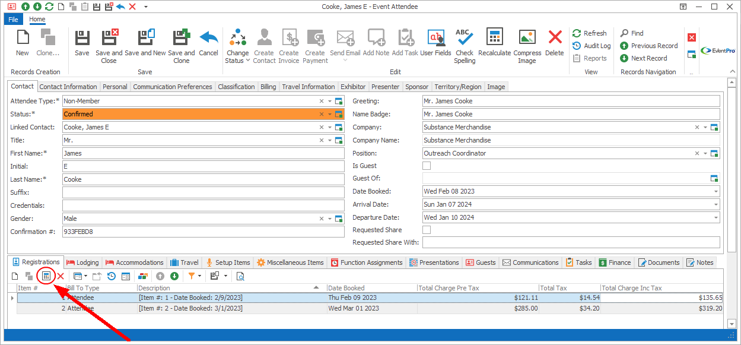
Task: Click Compress Image in the ribbon
Action: pyautogui.click(x=527, y=38)
